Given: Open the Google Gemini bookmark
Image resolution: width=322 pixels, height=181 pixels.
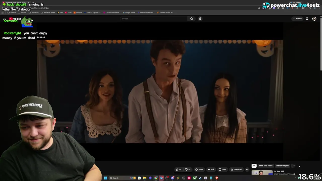Looking at the screenshot, I should pos(129,13).
